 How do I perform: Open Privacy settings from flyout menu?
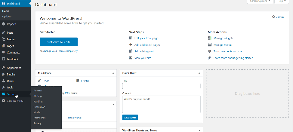[x=37, y=123]
